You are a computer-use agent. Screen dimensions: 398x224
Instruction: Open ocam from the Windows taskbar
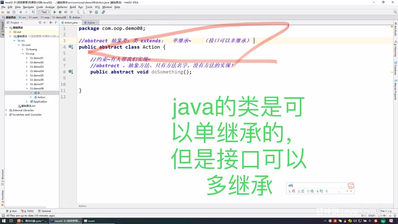pyautogui.click(x=89, y=221)
